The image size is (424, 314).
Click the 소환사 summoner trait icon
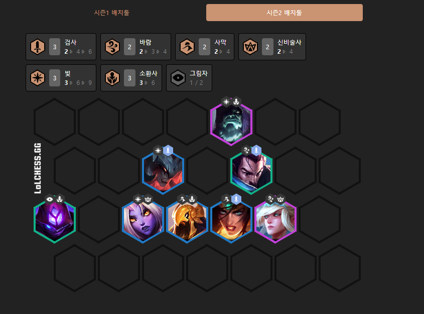click(112, 78)
